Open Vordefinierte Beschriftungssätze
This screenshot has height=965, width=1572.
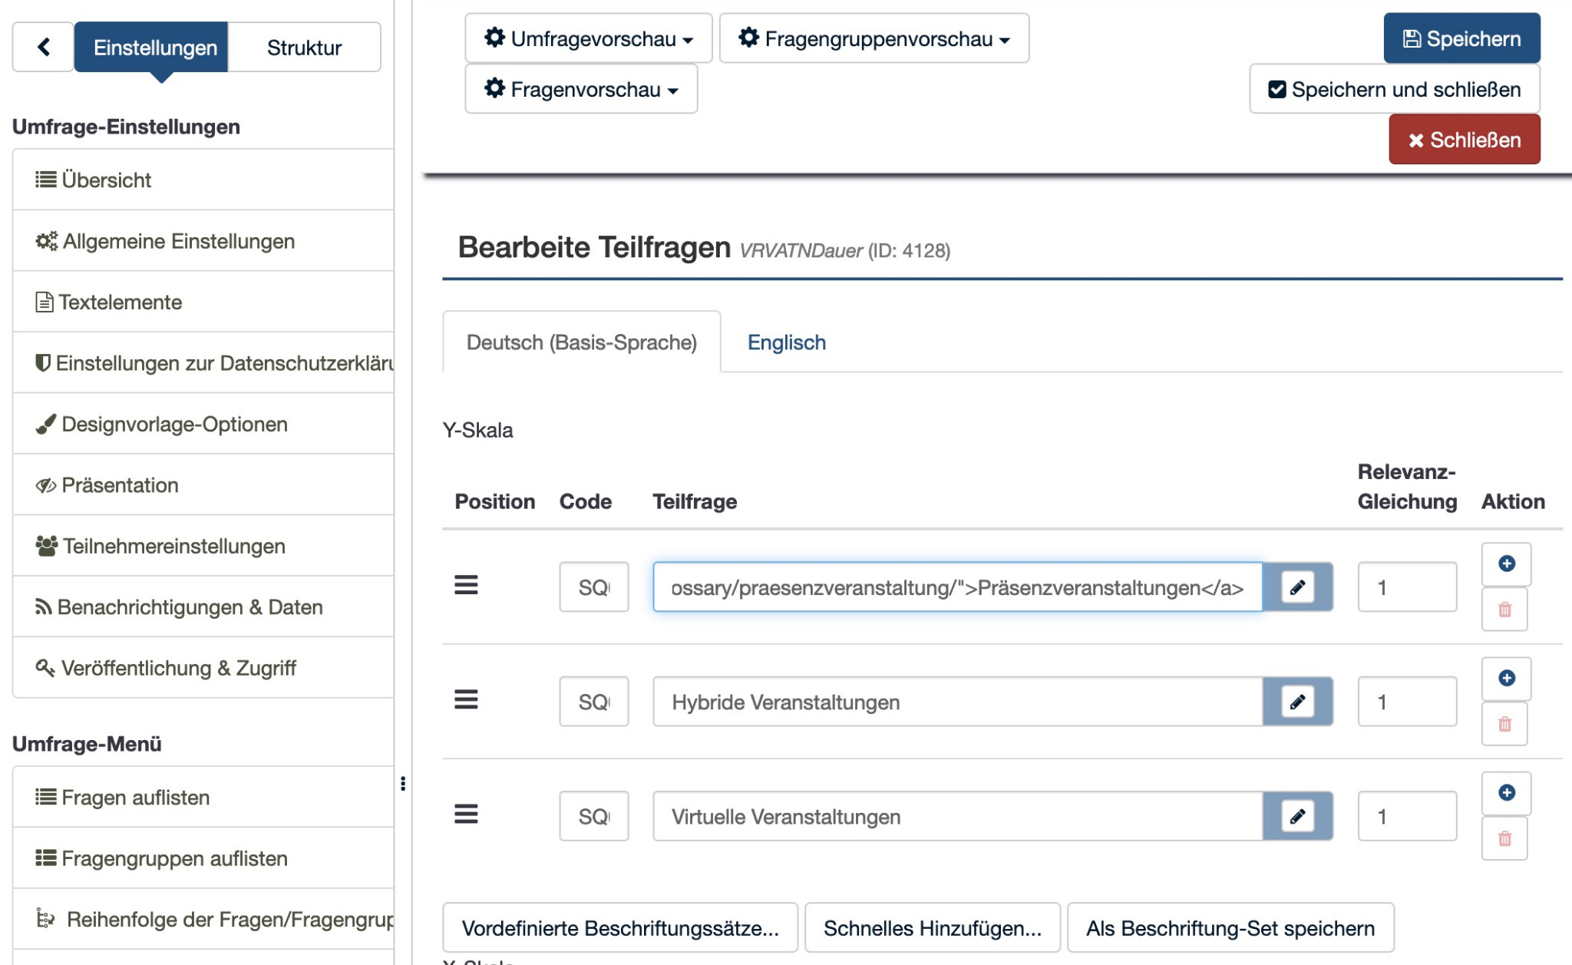click(x=620, y=928)
